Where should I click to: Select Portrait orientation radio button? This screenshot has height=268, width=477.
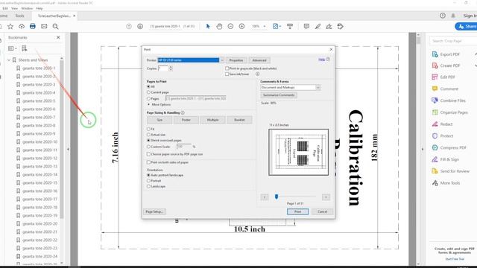(x=149, y=181)
